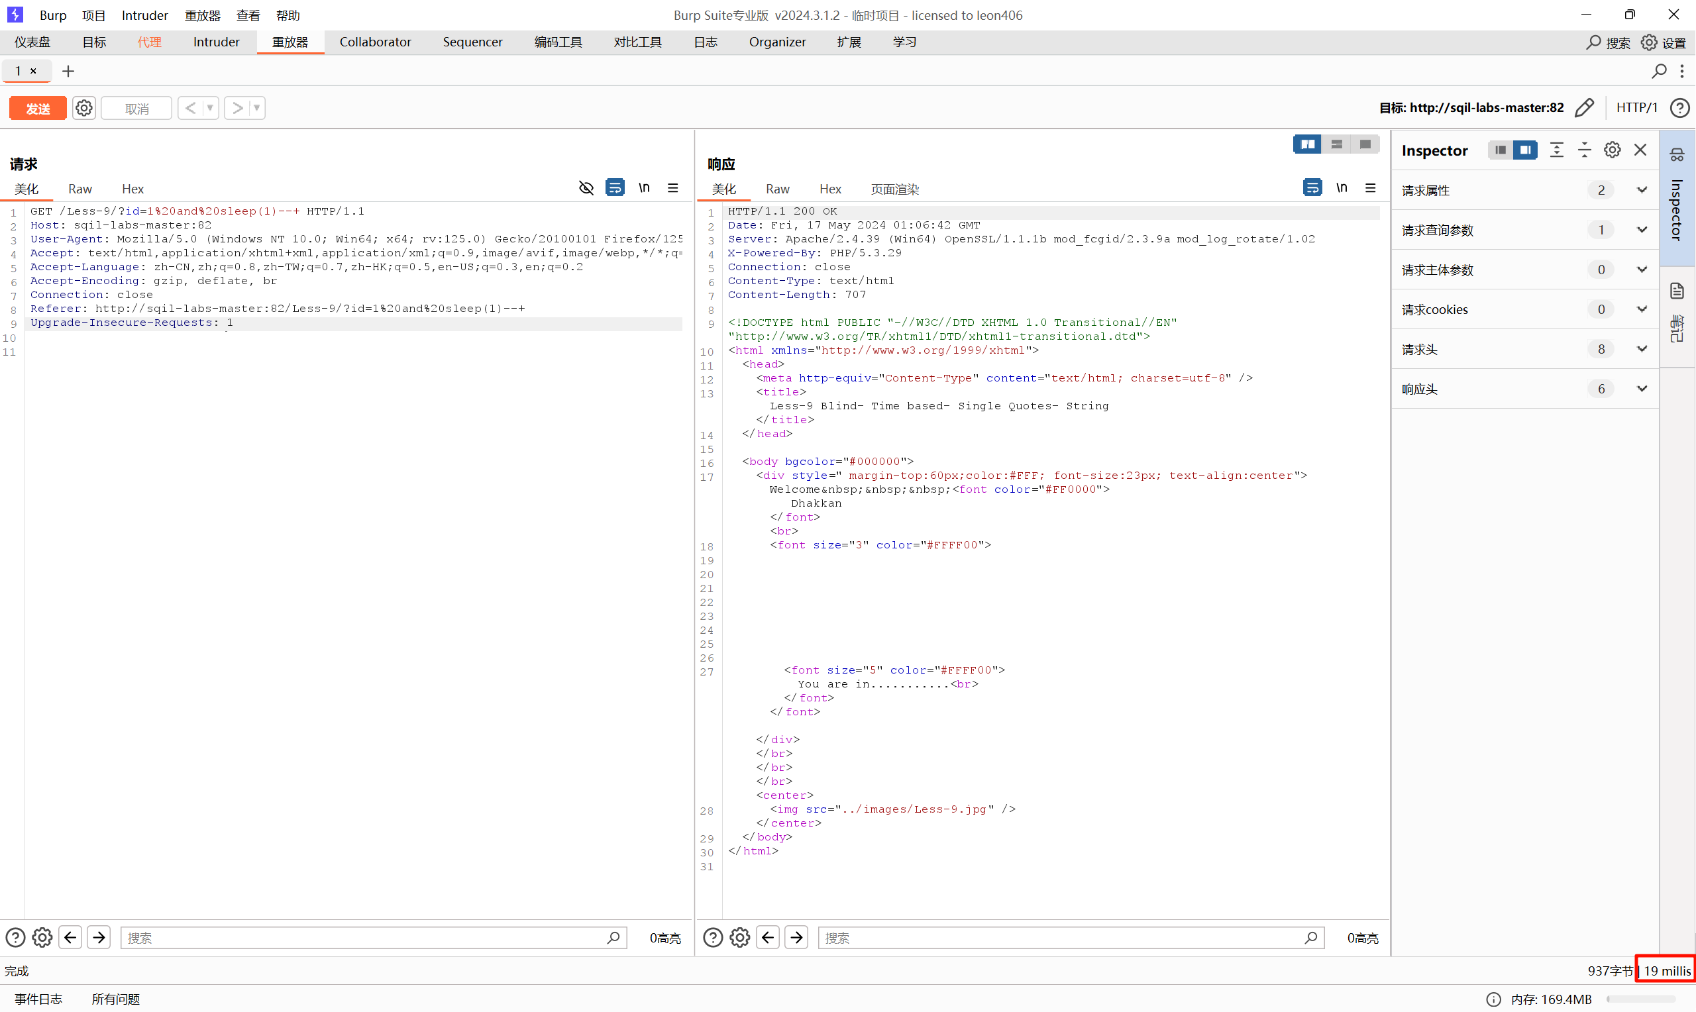Toggle response \n non-printable characters display
Image resolution: width=1696 pixels, height=1012 pixels.
pyautogui.click(x=1342, y=187)
